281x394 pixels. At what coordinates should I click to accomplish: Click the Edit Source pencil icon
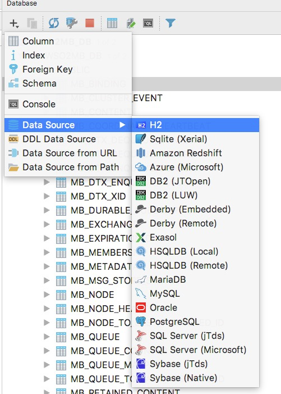(x=130, y=24)
